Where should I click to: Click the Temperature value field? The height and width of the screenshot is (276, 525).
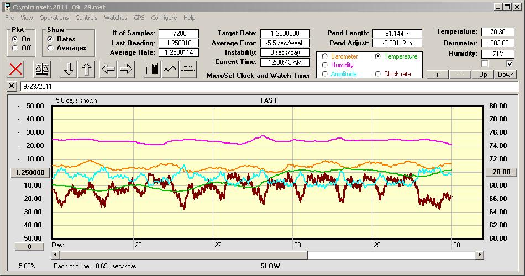point(497,32)
